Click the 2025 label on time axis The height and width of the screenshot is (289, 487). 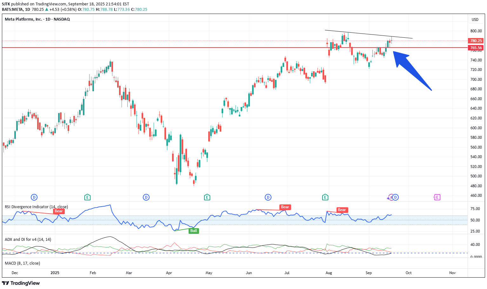click(55, 273)
